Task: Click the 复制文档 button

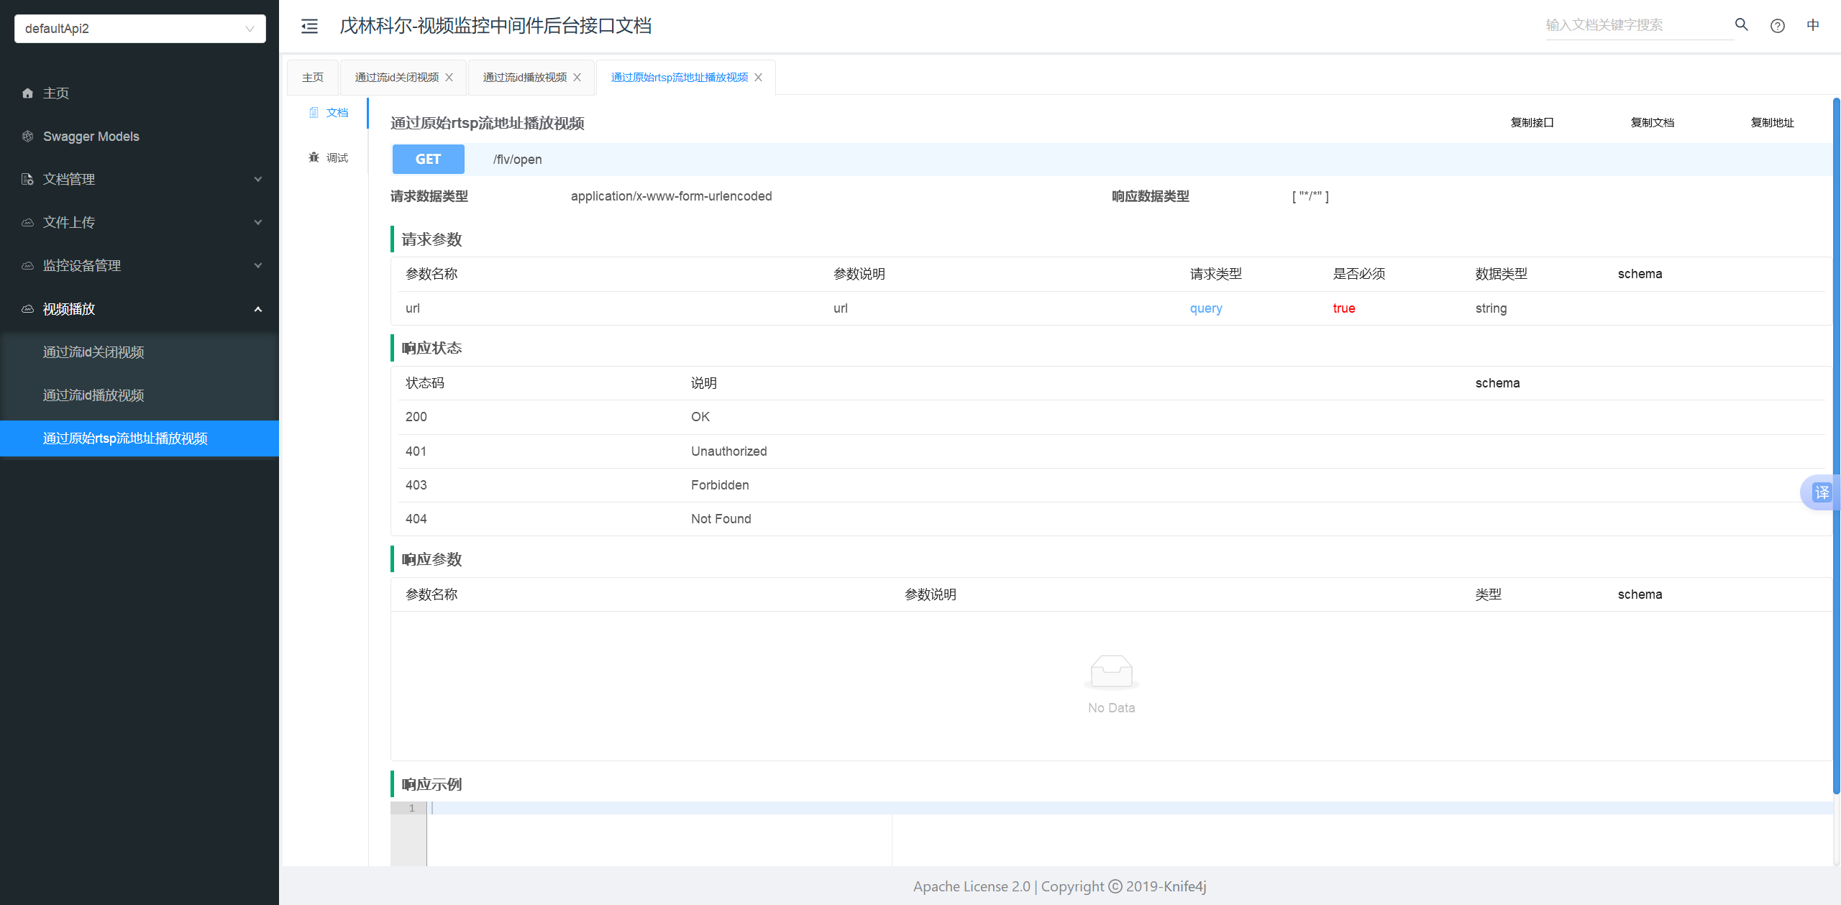Action: coord(1652,123)
